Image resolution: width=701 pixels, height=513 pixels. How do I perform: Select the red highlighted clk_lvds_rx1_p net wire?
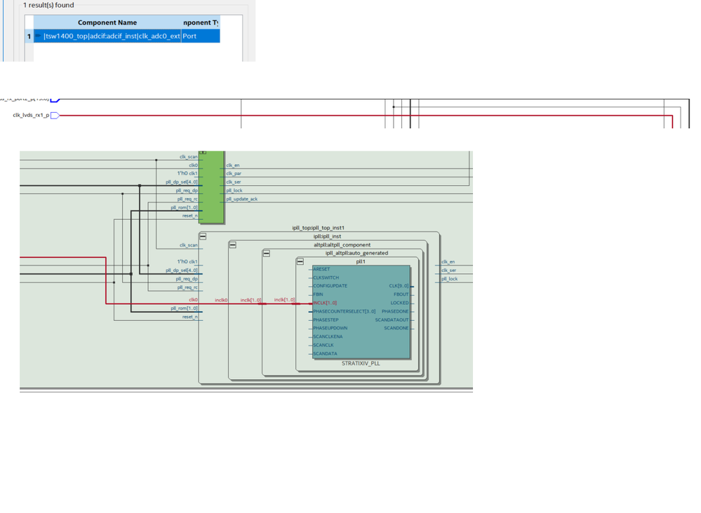click(351, 116)
